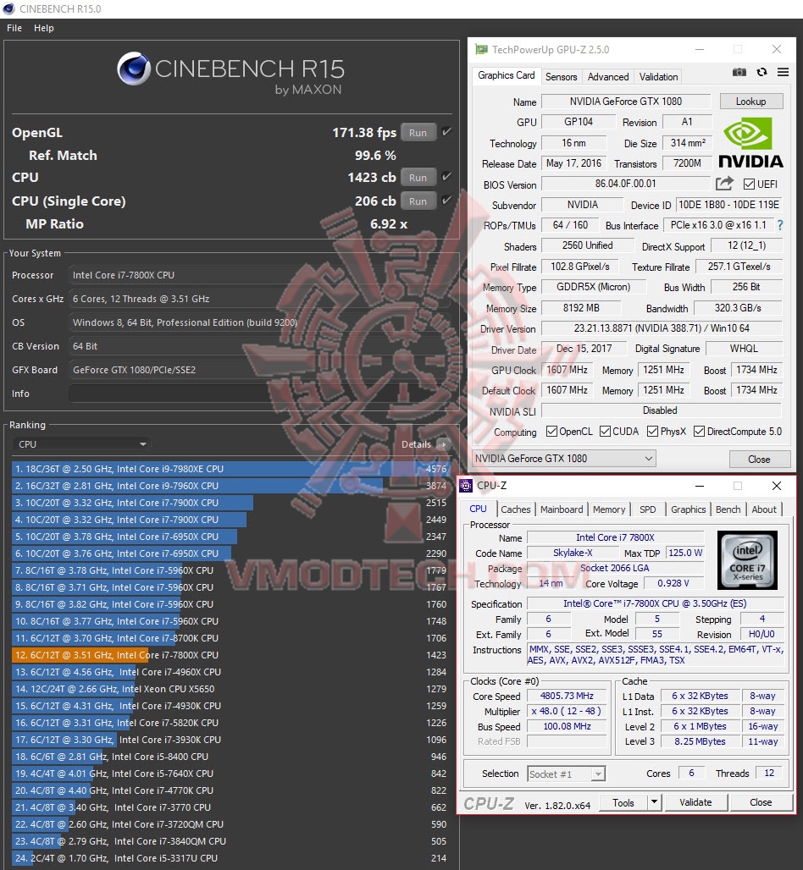Click the CPU-Z title bar app icon

(466, 486)
